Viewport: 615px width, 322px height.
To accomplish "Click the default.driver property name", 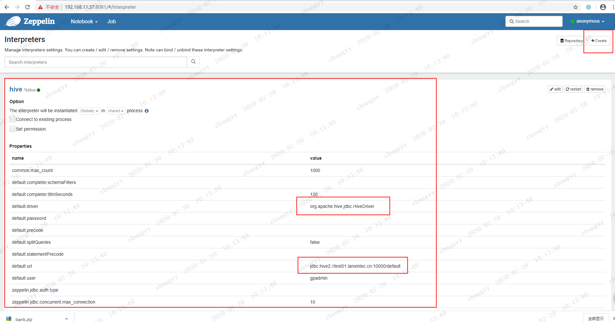I will (25, 206).
